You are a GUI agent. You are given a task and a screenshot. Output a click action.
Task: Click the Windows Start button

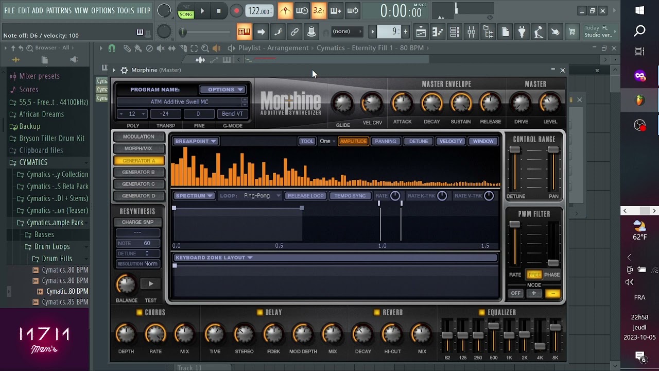click(640, 11)
